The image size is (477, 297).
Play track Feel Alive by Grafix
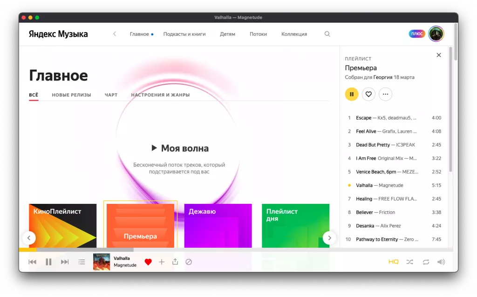click(x=394, y=131)
